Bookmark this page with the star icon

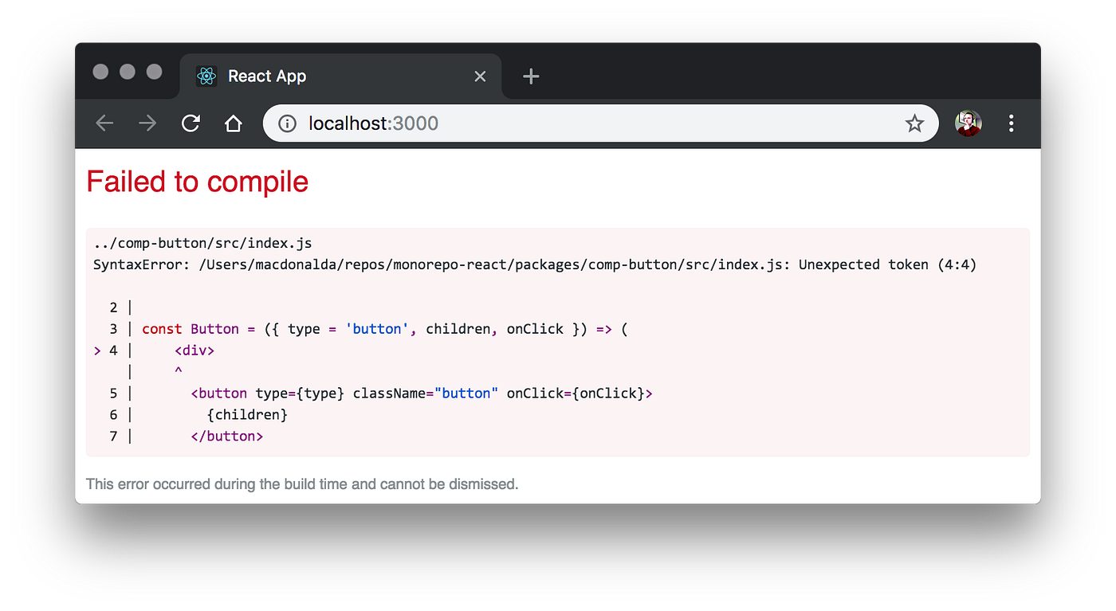pos(914,123)
